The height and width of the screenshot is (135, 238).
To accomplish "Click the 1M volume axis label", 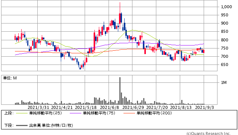I will click(224, 82).
